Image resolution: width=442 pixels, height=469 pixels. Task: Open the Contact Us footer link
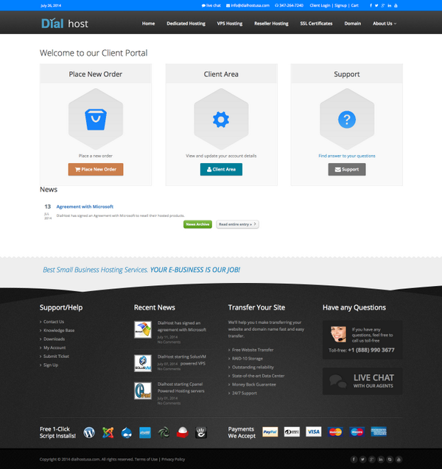click(54, 322)
